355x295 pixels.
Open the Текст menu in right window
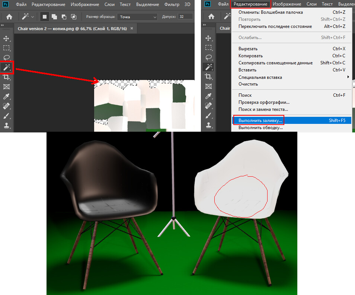click(x=327, y=4)
